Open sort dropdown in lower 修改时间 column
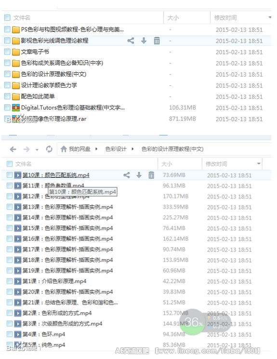Viewport: 277px width, 359px height. click(259, 164)
